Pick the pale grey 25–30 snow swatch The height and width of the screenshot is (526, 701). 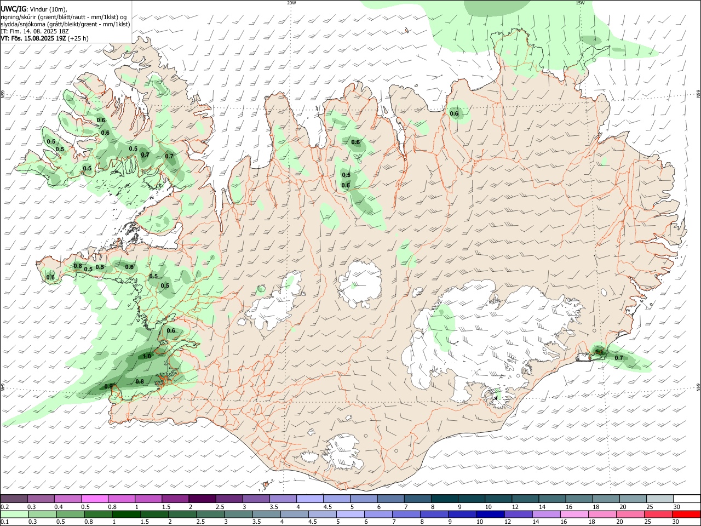click(660, 499)
